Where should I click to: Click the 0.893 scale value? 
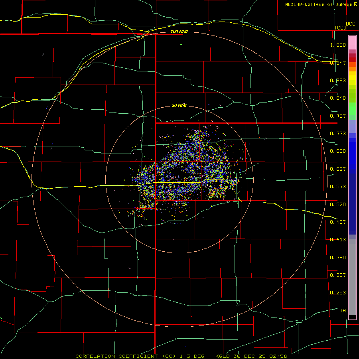pyautogui.click(x=338, y=80)
